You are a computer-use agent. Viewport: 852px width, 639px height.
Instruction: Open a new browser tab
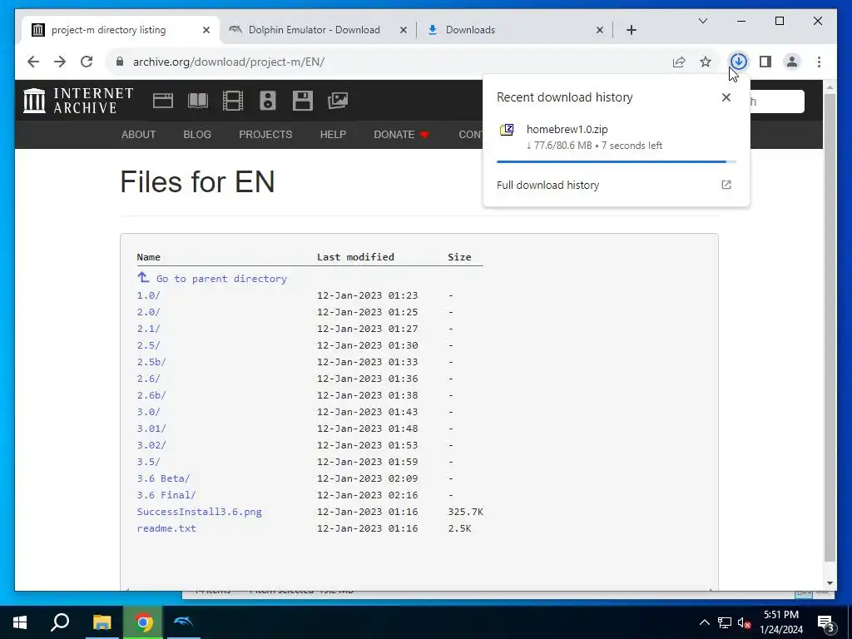coord(631,30)
